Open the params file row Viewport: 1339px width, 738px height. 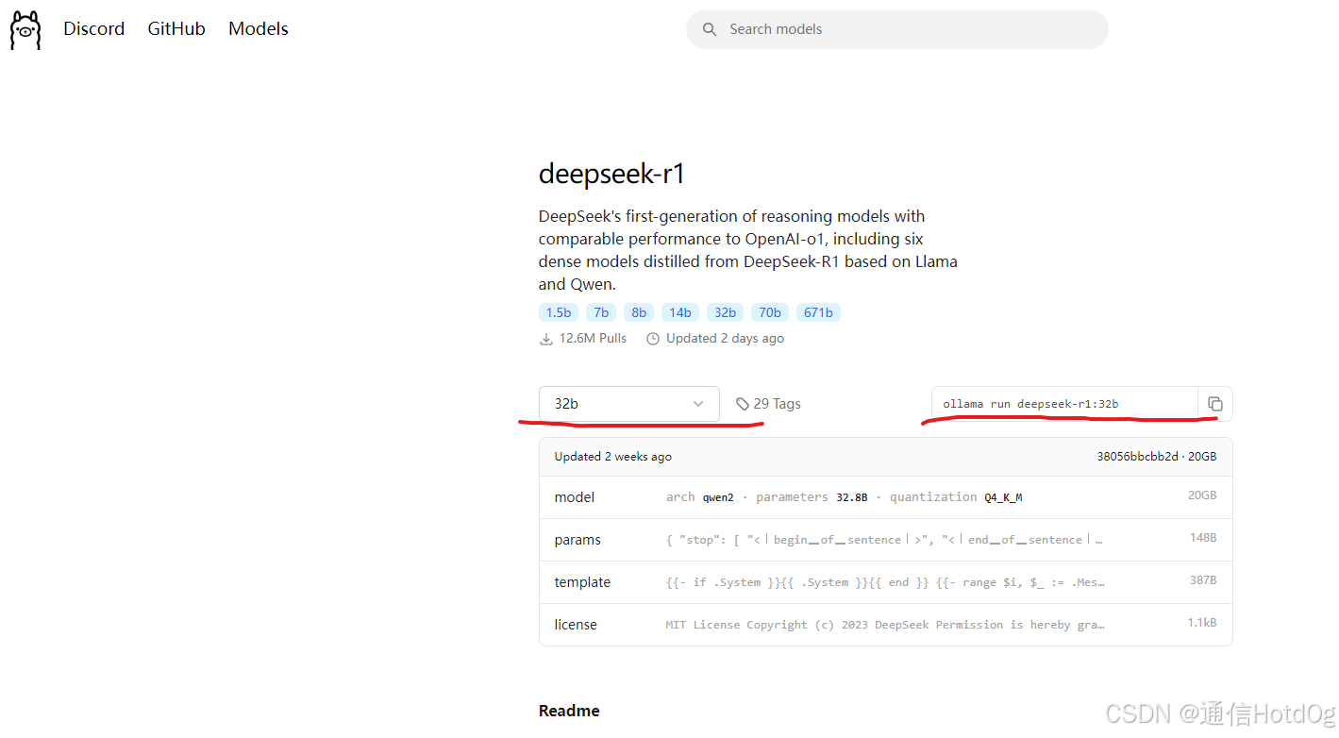(885, 540)
